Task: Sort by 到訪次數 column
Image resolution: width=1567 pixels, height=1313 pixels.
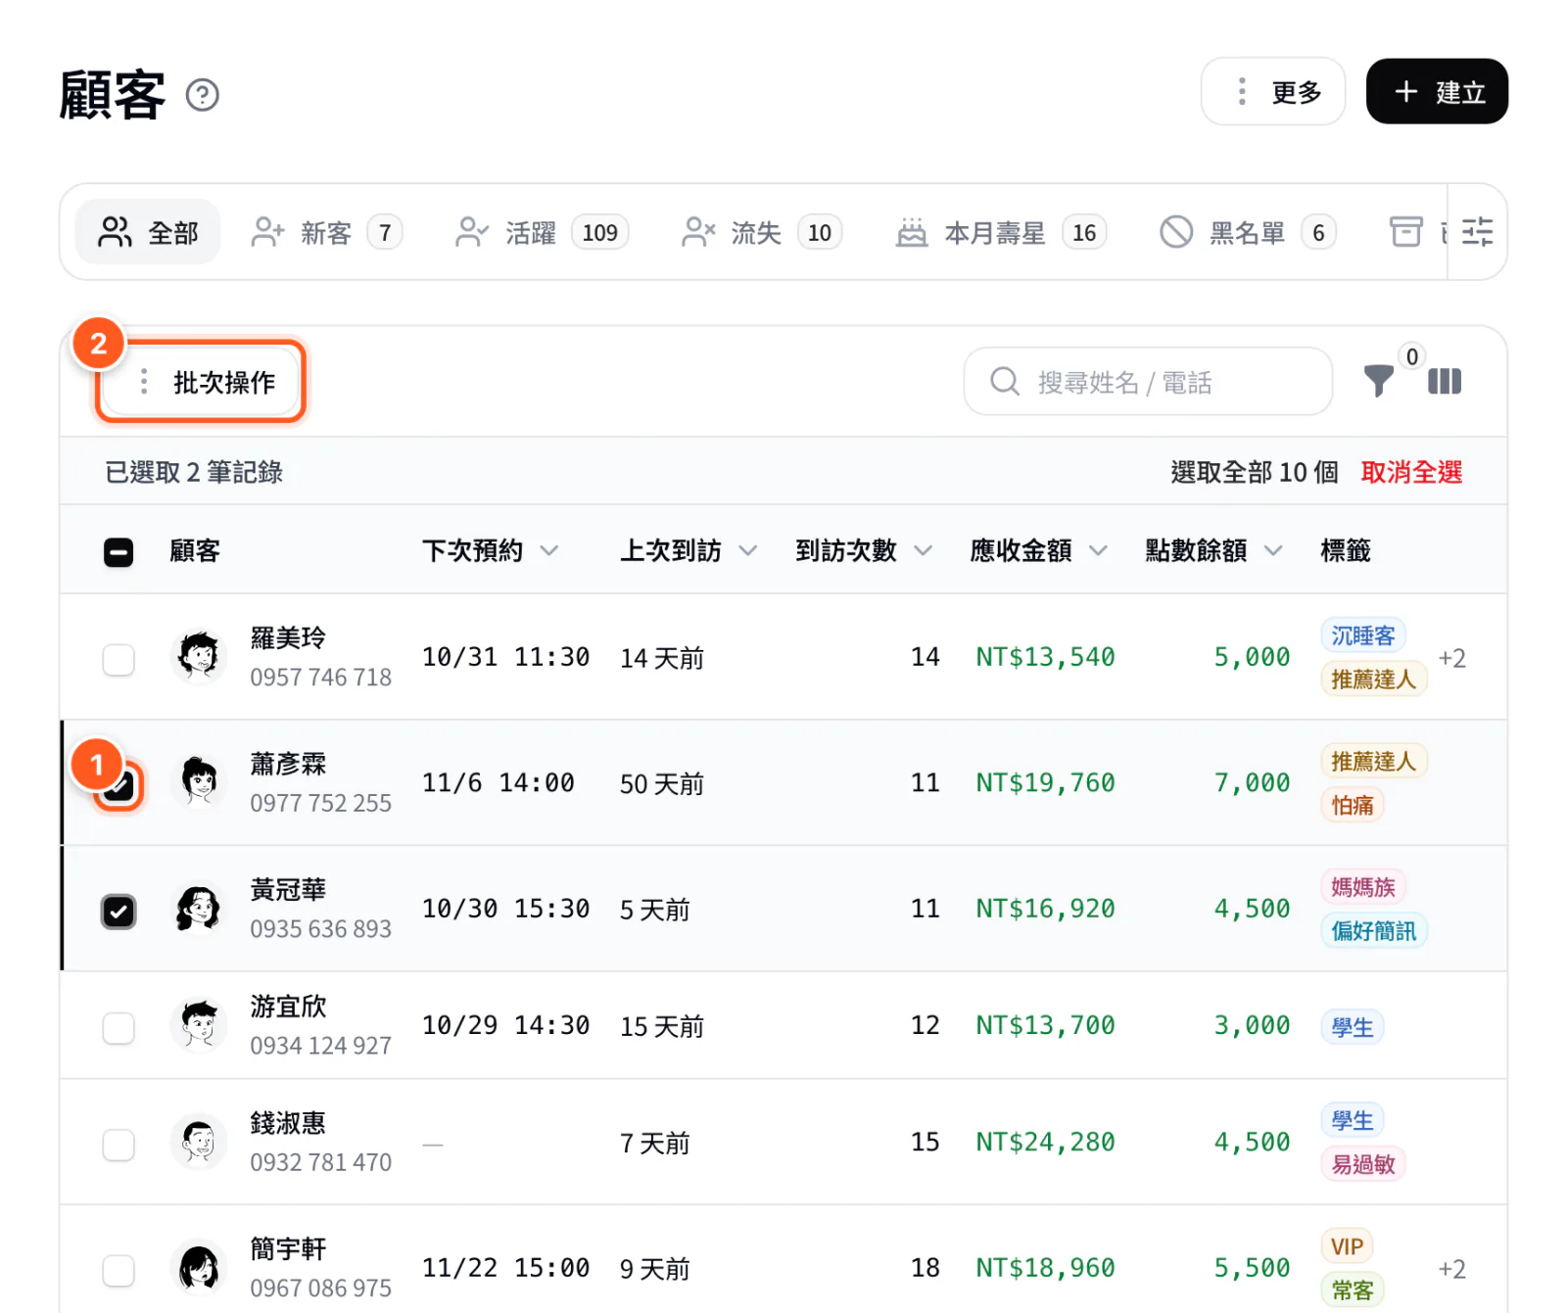Action: point(864,550)
